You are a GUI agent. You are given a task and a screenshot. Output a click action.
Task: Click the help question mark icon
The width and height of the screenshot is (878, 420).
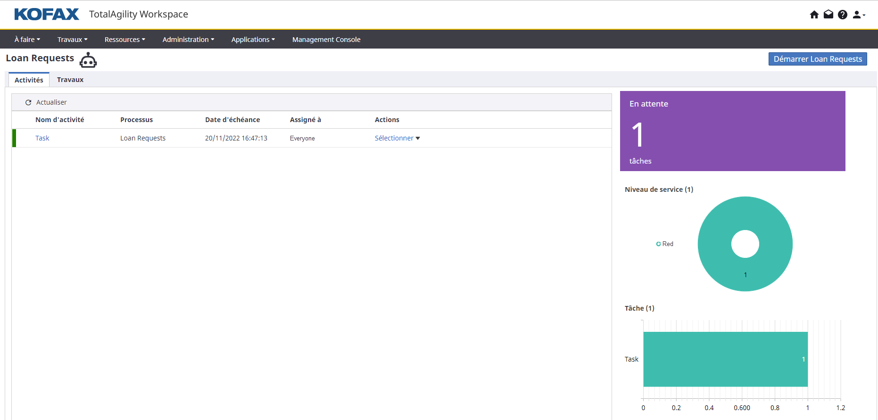point(843,15)
